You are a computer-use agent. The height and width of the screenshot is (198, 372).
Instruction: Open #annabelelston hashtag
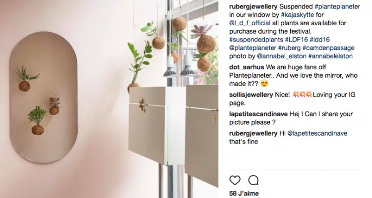[x=330, y=56]
